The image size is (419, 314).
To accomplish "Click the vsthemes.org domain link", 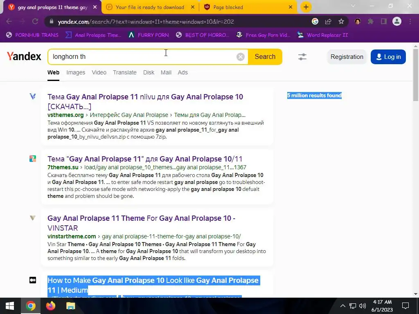I will [65, 115].
